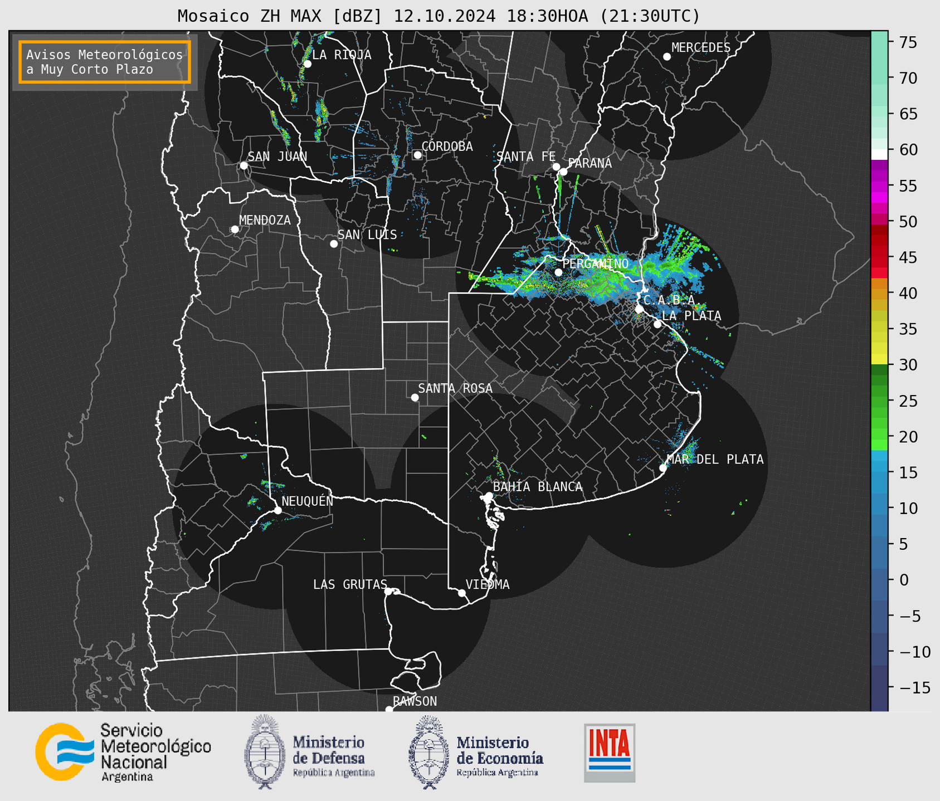Click the MAR DEL PLATA label text
This screenshot has width=940, height=801.
(x=715, y=460)
